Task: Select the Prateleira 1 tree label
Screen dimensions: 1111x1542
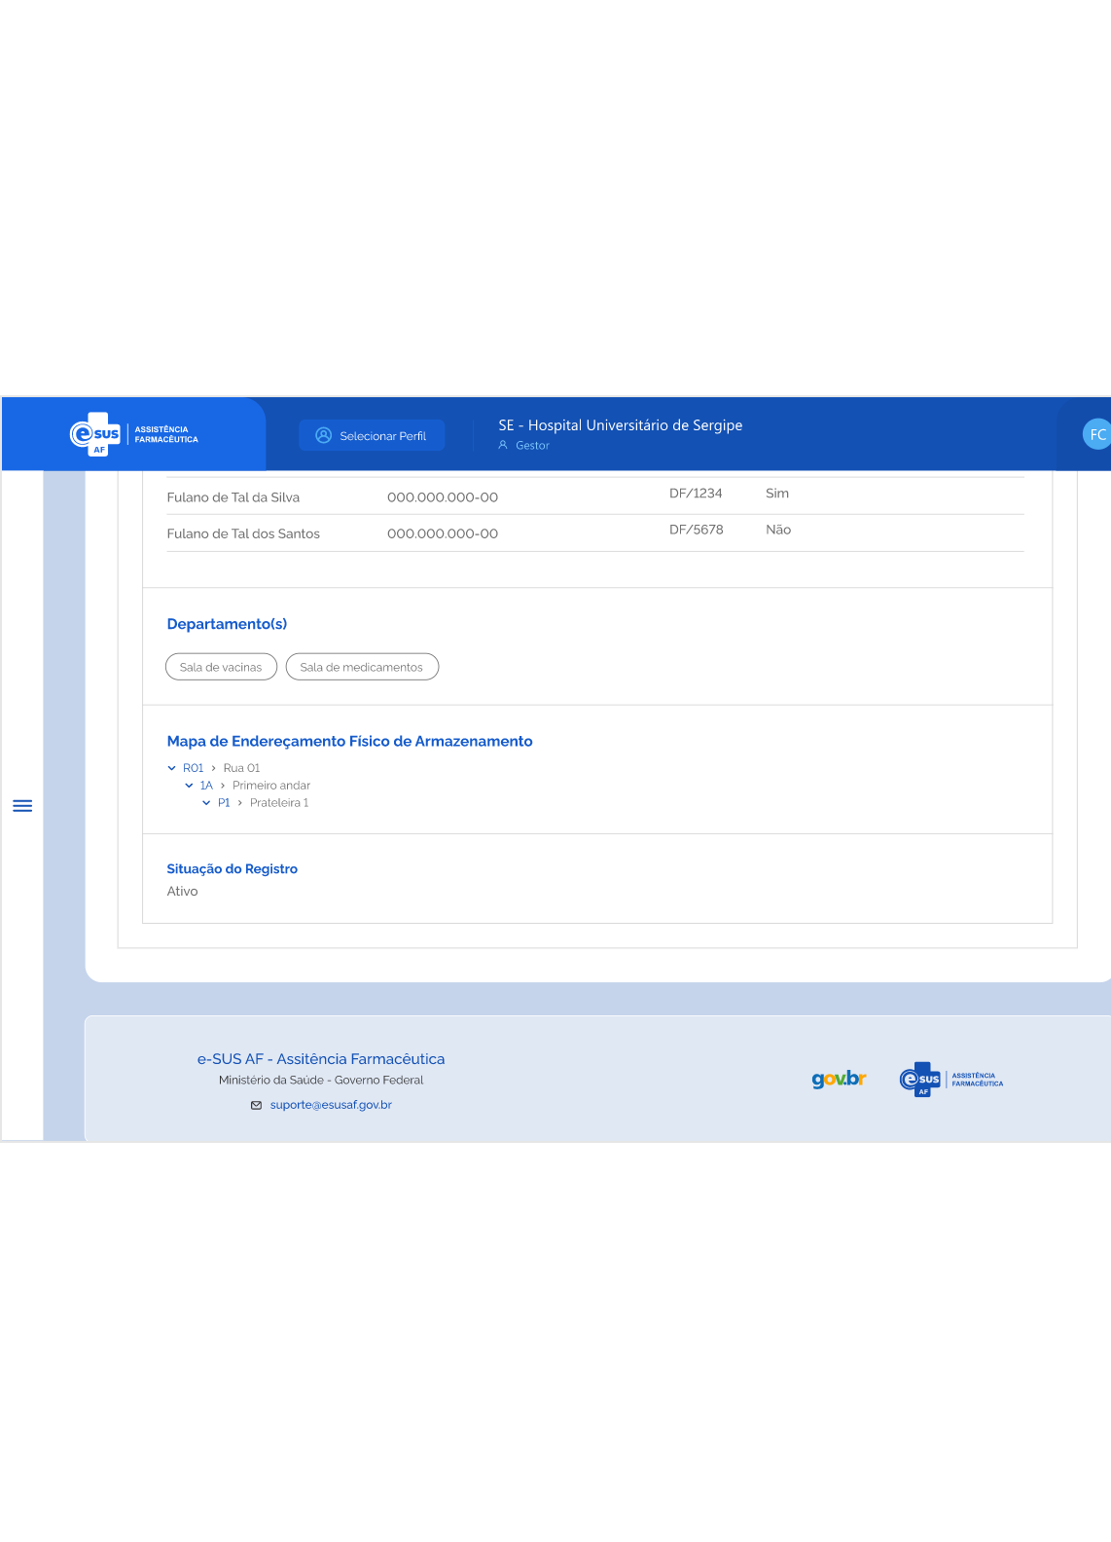Action: (x=279, y=803)
